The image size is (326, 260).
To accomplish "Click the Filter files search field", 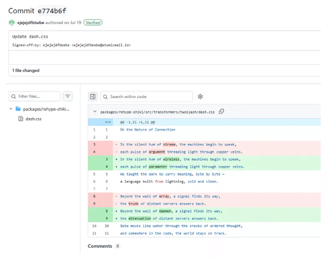I will click(x=34, y=96).
